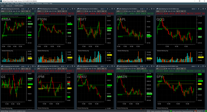Screen dimensions: 207x112
Task: Click the yellow 10/29 PP pivot line in JPM chart
Action: [x=51, y=88]
